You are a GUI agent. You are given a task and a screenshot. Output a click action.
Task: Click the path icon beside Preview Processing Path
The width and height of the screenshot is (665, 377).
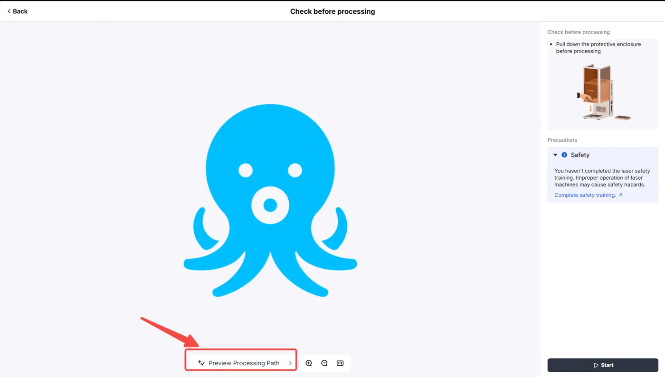[x=201, y=363]
